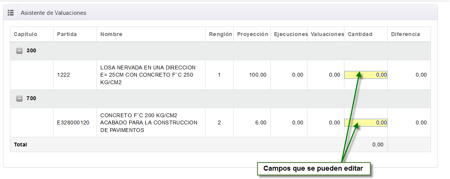Click the Ejecuciones column header

[x=291, y=34]
